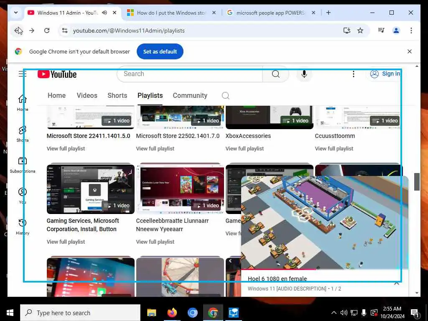Open XboxAccessories playlist thumbnail
This screenshot has height=321, width=428.
tap(270, 117)
